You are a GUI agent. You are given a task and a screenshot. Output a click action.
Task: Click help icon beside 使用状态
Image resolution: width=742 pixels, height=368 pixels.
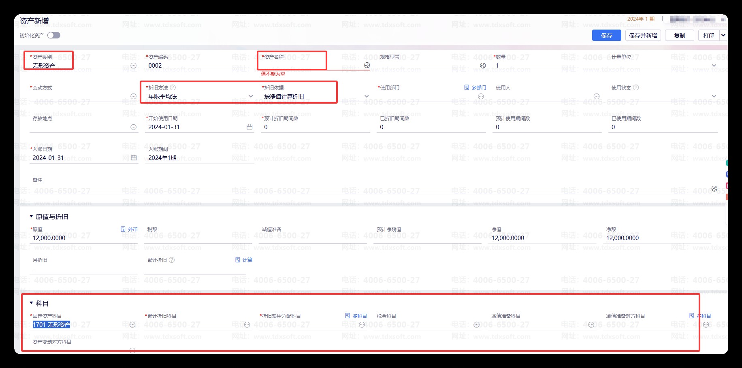point(636,87)
